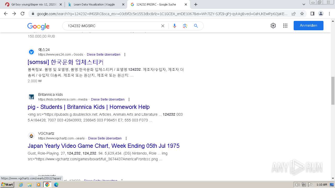335x188 pixels.
Task: Clear the search query with X
Action: tap(163, 26)
